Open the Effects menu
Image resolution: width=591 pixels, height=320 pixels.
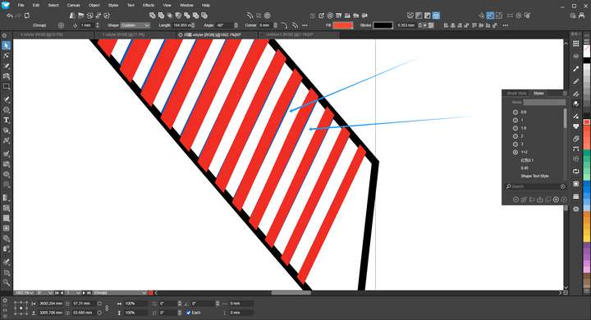pyautogui.click(x=149, y=5)
